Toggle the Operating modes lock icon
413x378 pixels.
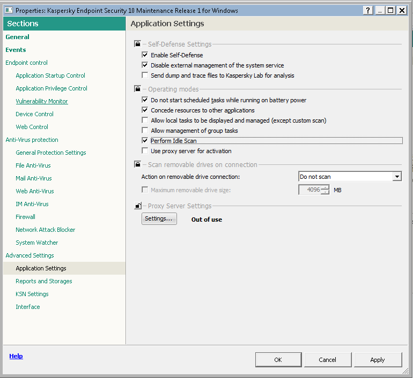137,88
